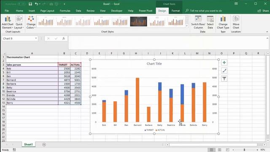Select cell containing Thermometer Chart
The width and height of the screenshot is (270, 152).
(32, 57)
